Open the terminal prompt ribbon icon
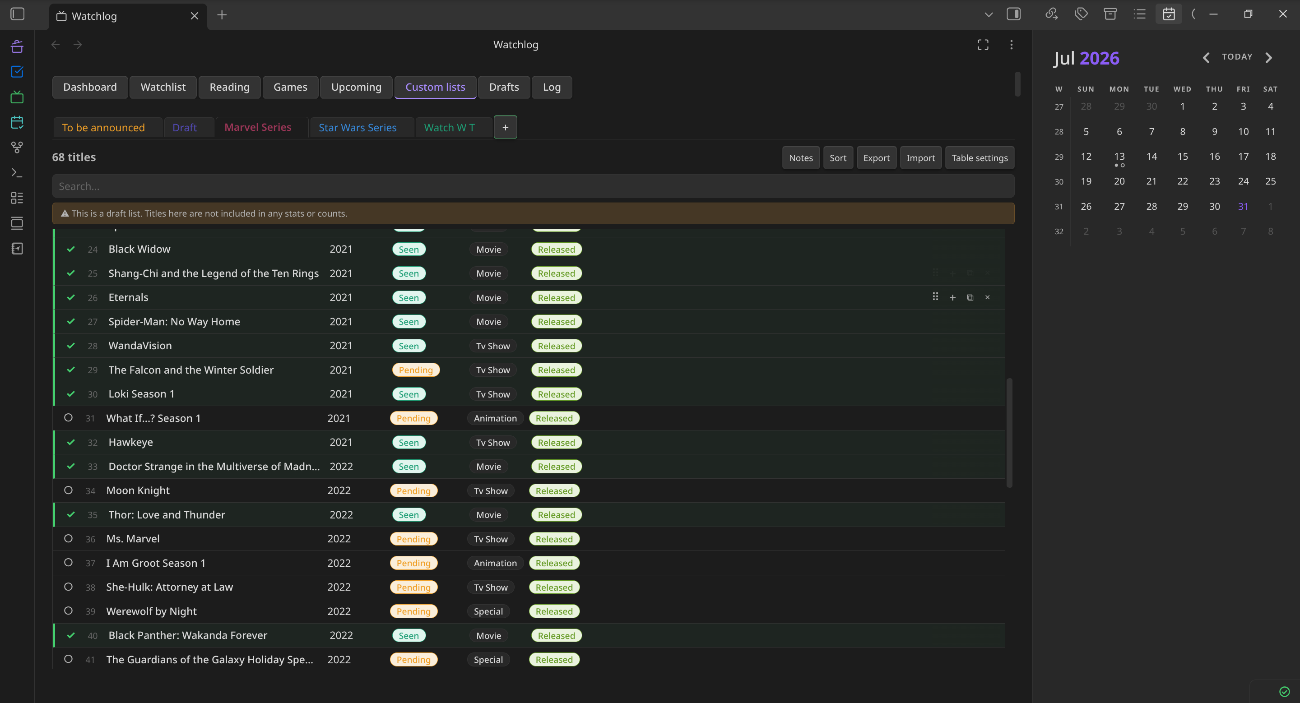 click(17, 172)
